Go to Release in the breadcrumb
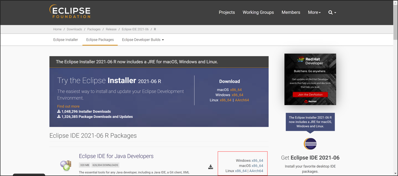Image resolution: width=398 pixels, height=176 pixels. pos(111,29)
